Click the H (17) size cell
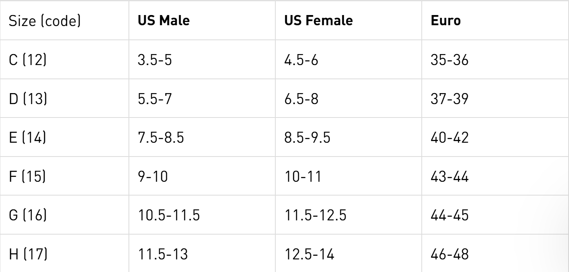569x272 pixels. [x=28, y=255]
